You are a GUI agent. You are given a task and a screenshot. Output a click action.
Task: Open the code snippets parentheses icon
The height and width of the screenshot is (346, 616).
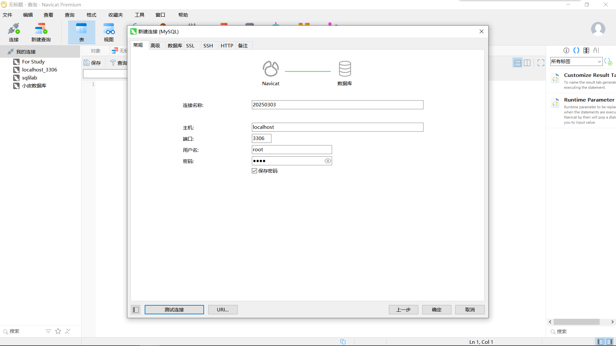pyautogui.click(x=576, y=50)
